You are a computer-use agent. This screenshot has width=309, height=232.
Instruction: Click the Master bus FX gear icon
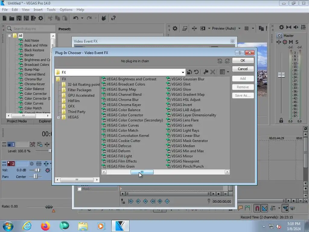click(285, 42)
